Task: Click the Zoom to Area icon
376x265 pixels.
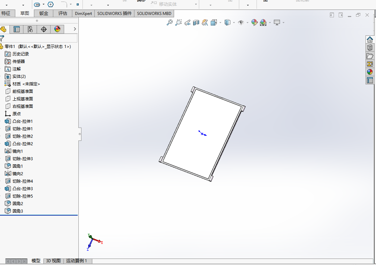Action: (x=178, y=22)
